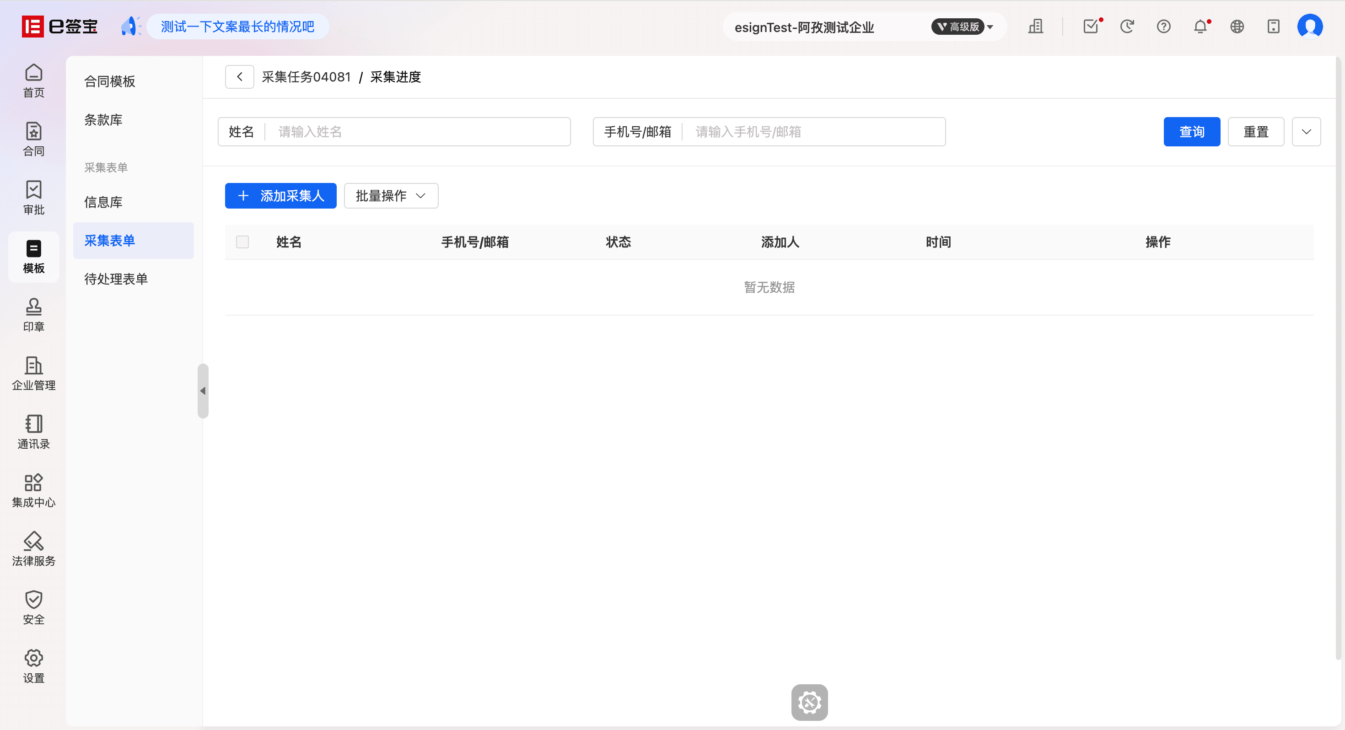This screenshot has height=730, width=1345.
Task: Open the 设置 settings sidebar icon
Action: 33,666
